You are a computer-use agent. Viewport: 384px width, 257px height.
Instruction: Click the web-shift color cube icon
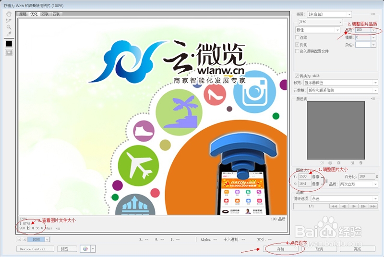pyautogui.click(x=330, y=163)
